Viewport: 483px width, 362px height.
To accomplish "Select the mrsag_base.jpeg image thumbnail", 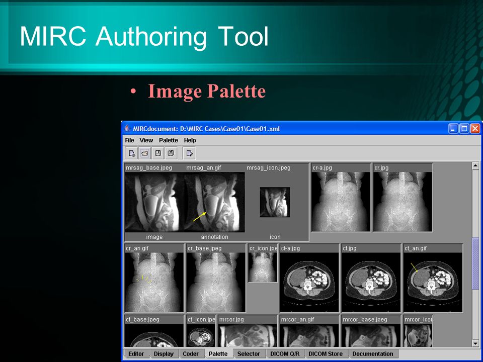I will tap(154, 202).
